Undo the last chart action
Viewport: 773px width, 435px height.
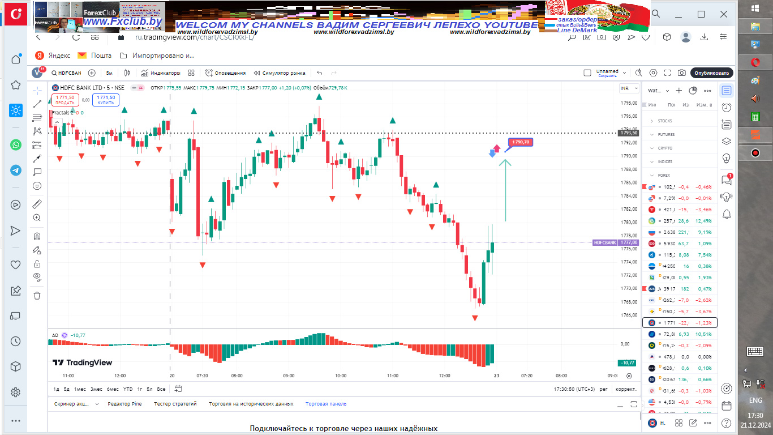[320, 73]
